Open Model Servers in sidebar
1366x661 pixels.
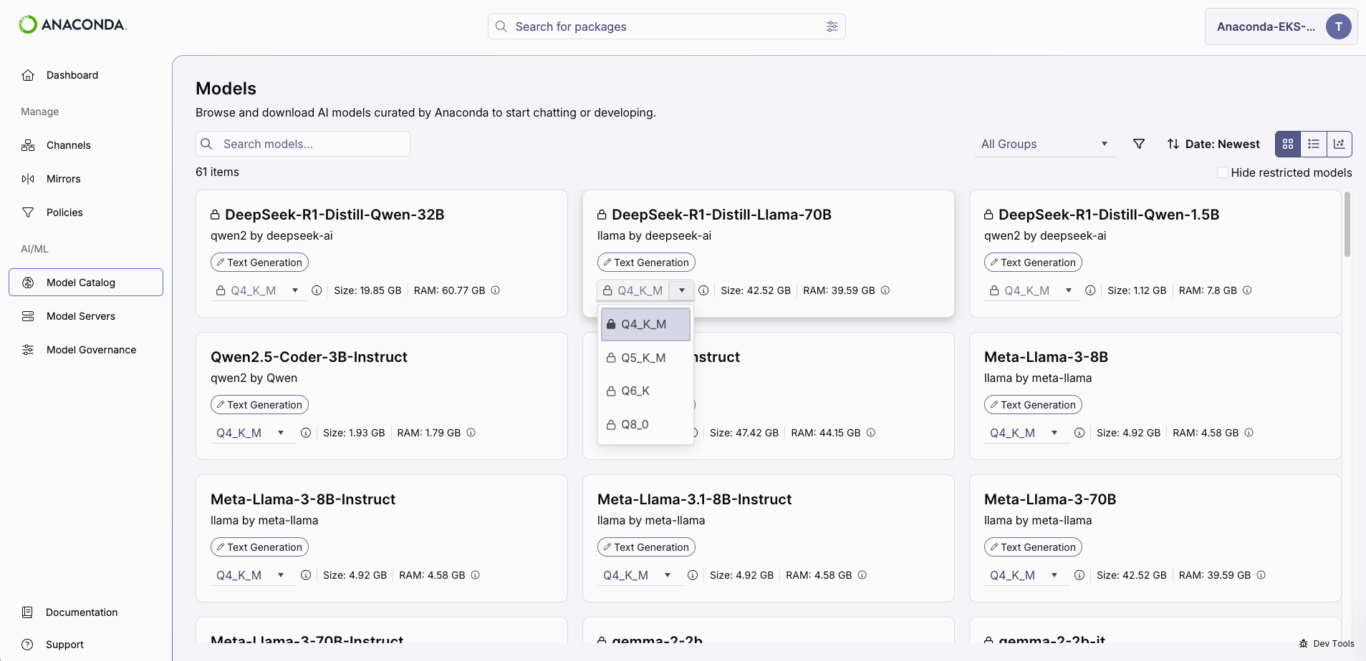[x=81, y=316]
